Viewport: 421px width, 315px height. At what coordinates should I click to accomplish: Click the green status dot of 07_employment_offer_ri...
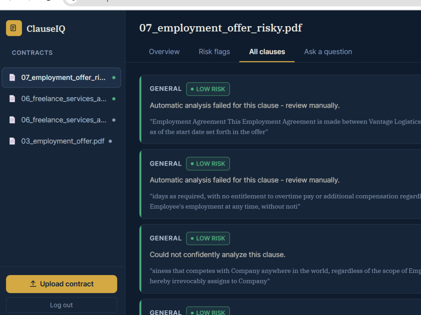(114, 77)
